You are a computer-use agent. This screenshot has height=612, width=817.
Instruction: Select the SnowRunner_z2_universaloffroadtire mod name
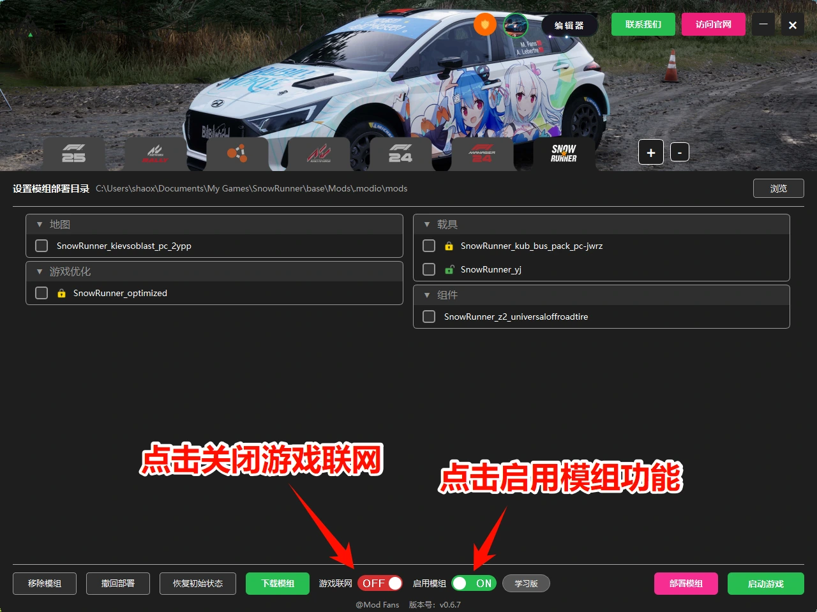[x=516, y=317]
